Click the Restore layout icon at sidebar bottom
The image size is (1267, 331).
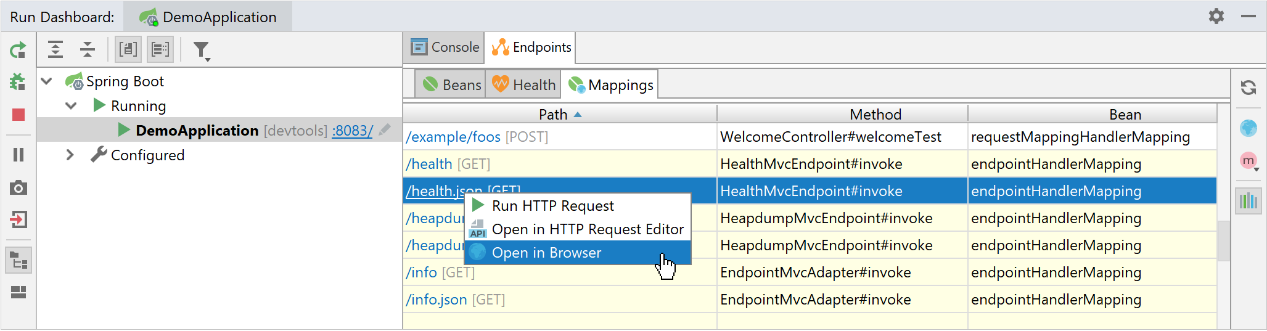18,292
